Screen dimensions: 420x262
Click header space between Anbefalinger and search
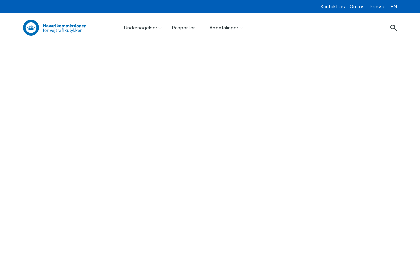pyautogui.click(x=315, y=28)
